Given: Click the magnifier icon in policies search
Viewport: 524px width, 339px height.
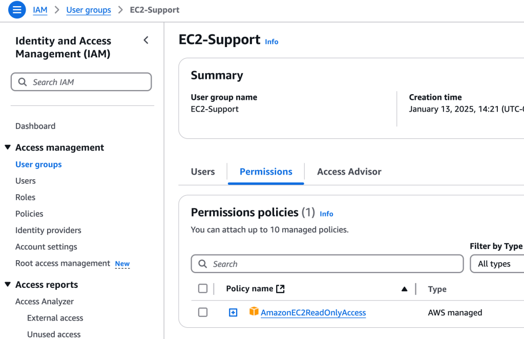Looking at the screenshot, I should pos(203,264).
